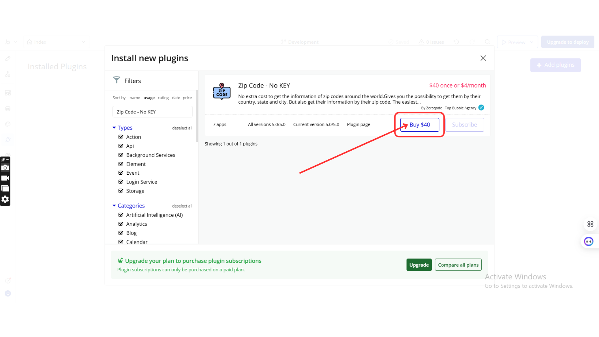Image resolution: width=599 pixels, height=337 pixels.
Task: Click deselect all next to Types
Action: click(182, 128)
